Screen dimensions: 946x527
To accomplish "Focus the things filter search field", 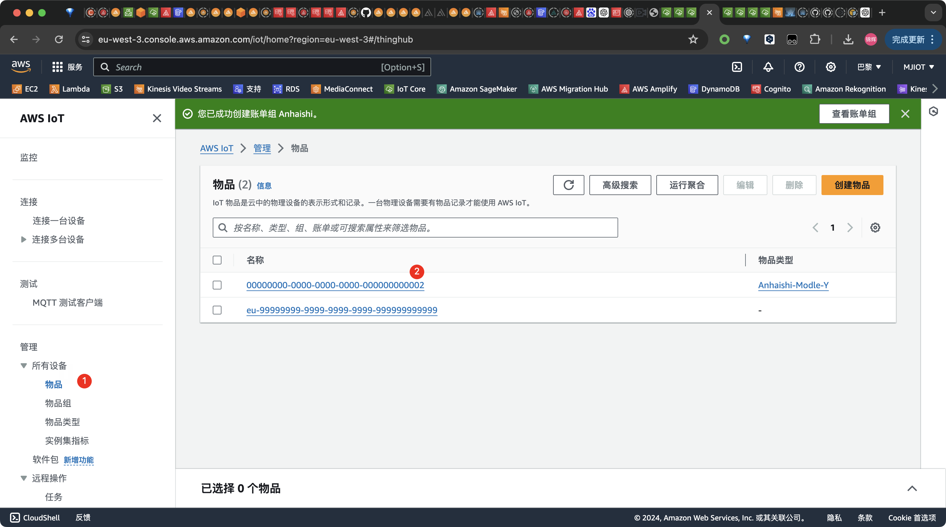I will click(x=415, y=228).
